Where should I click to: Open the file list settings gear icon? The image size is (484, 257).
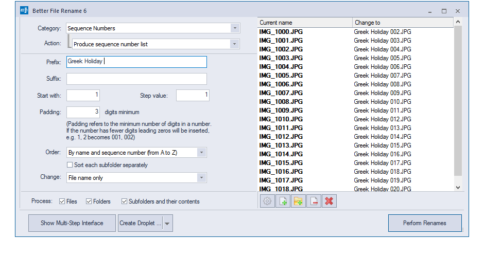(x=267, y=201)
